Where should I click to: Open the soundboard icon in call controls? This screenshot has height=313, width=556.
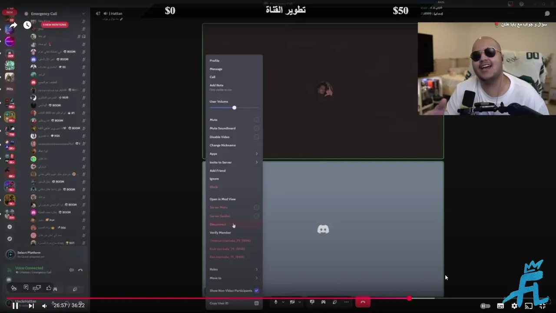pyautogui.click(x=334, y=302)
